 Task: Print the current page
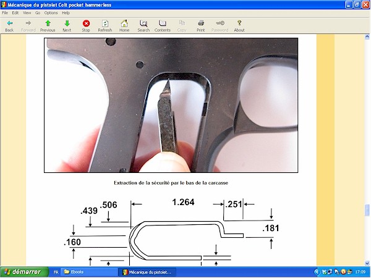click(x=201, y=25)
